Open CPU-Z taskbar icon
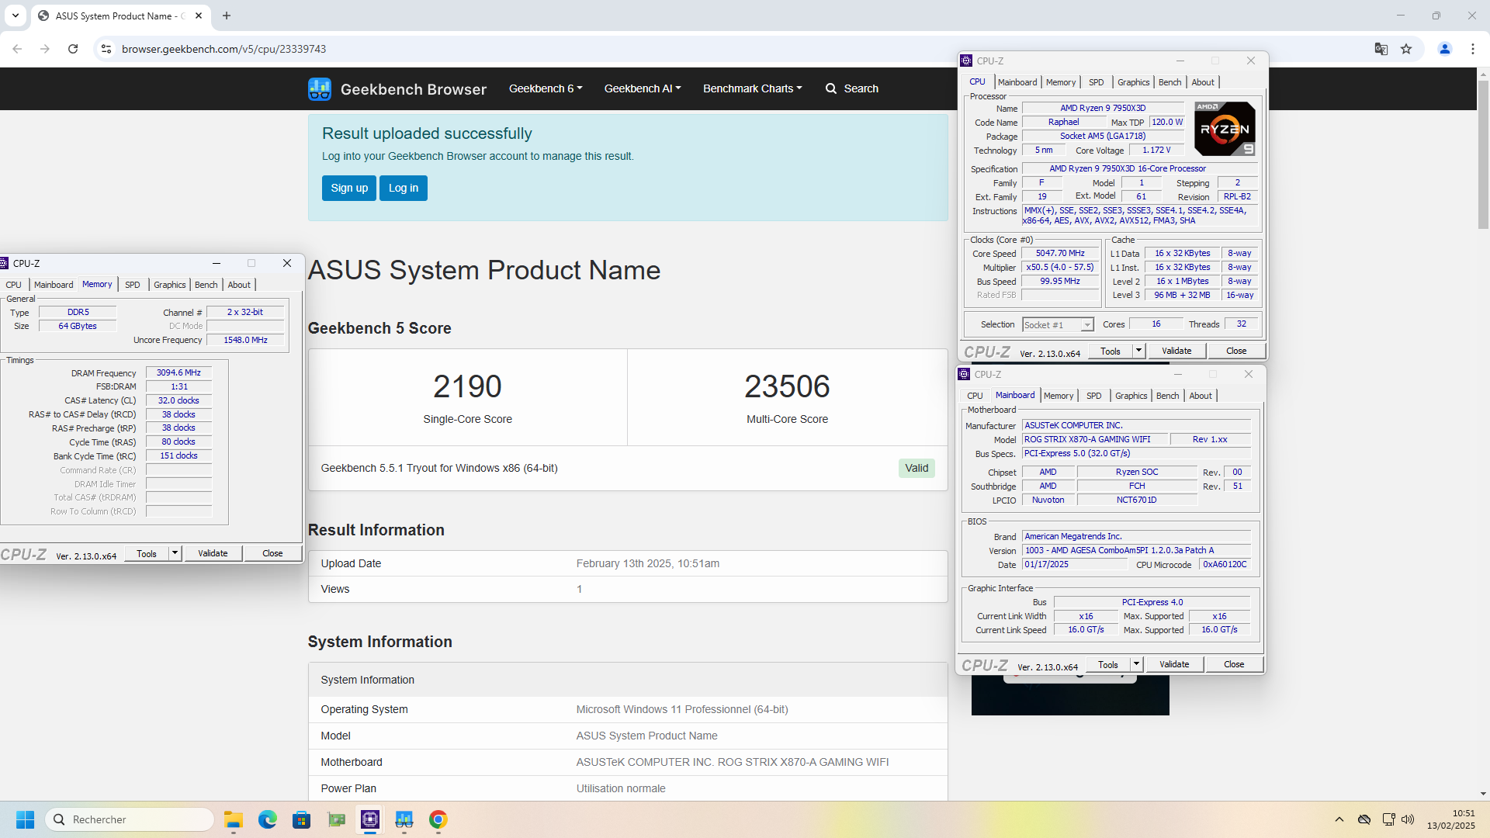 [x=370, y=819]
